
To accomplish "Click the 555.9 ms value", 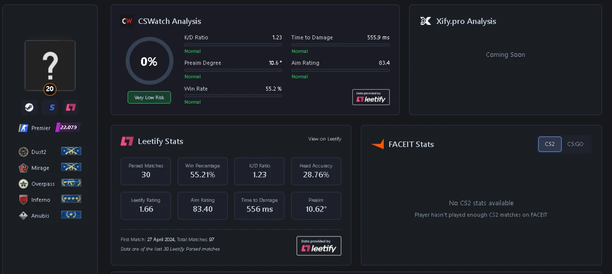I will [378, 37].
